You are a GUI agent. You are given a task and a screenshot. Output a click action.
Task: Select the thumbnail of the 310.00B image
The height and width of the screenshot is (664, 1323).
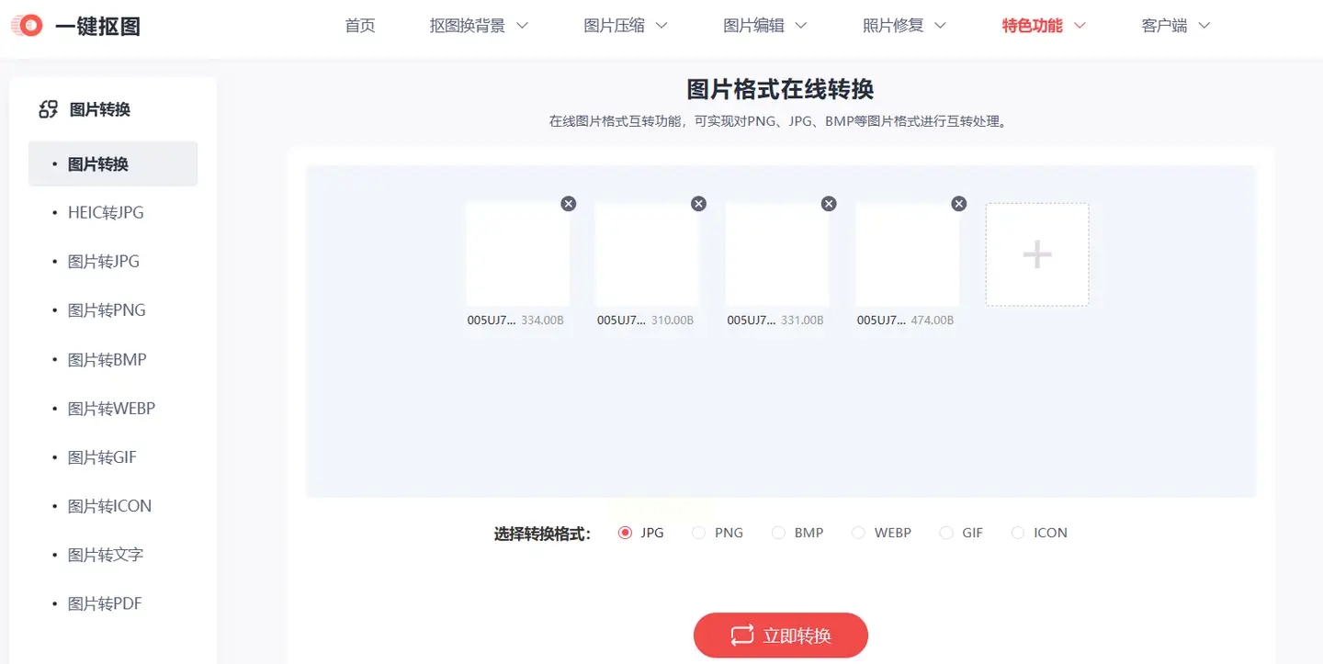(648, 254)
